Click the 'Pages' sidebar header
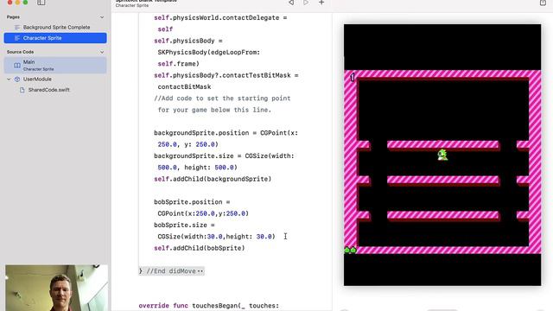 point(13,17)
